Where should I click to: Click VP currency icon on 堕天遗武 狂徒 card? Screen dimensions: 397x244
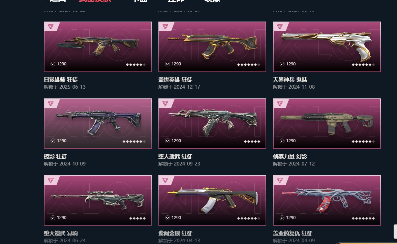(167, 141)
